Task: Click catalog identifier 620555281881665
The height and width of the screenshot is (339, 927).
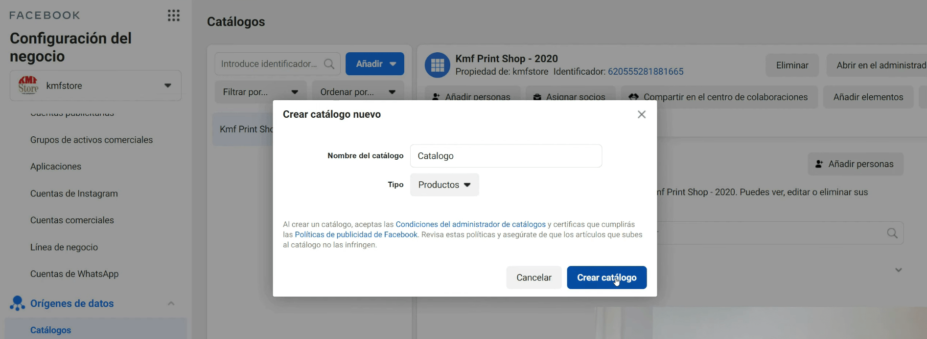Action: tap(646, 72)
